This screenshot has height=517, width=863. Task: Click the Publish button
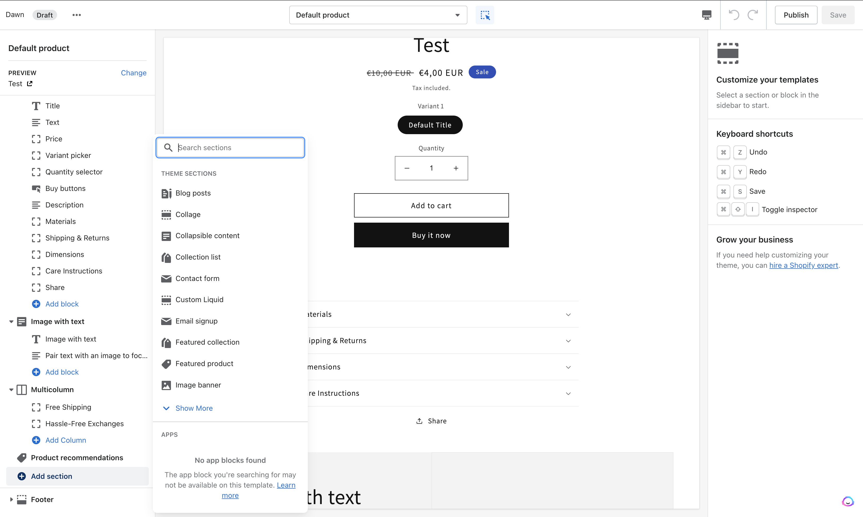pyautogui.click(x=796, y=15)
